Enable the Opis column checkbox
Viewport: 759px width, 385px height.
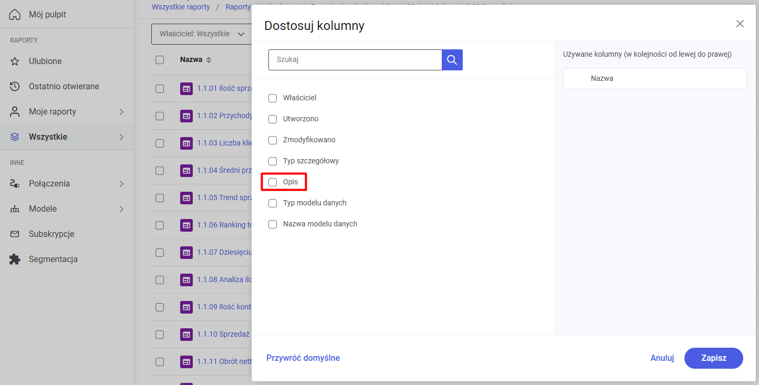pos(273,182)
